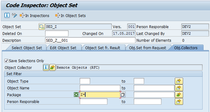This screenshot has width=210, height=112.
Task: Toggle display/change mode glasses-pencil icon
Action: [x=15, y=15]
